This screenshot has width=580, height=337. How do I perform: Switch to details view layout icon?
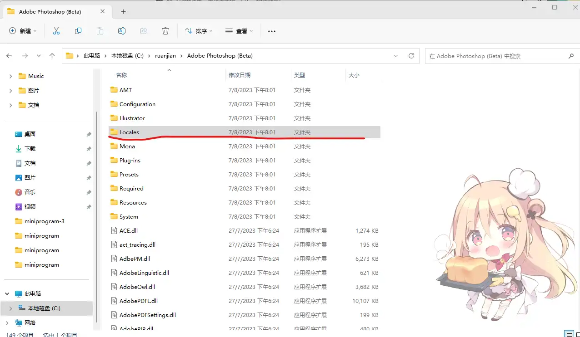click(568, 334)
